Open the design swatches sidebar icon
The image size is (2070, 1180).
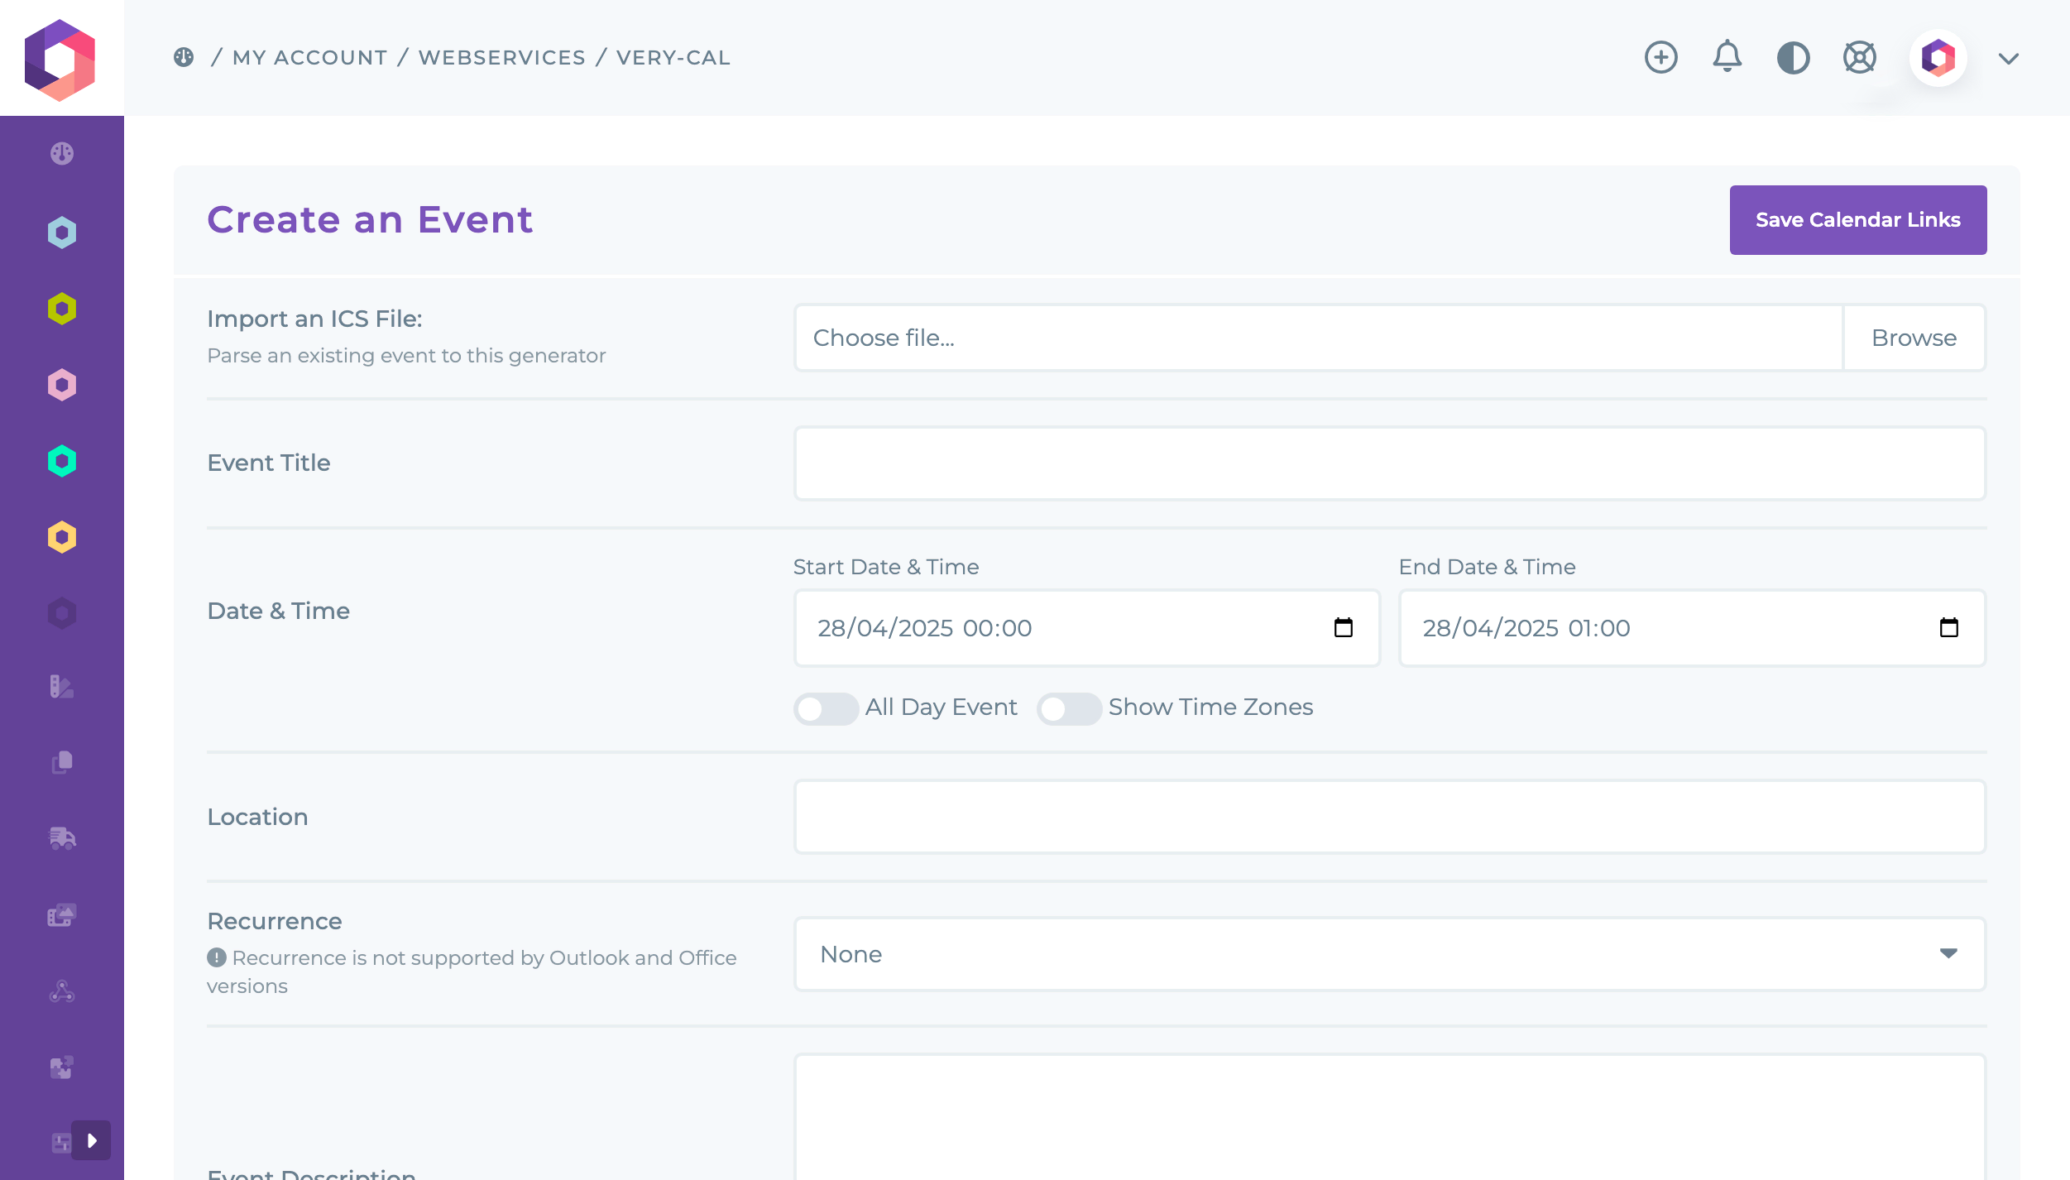[62, 686]
